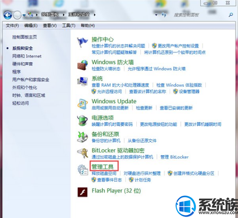Open 用户帐户和家庭安全 in sidebar

pos(31,80)
